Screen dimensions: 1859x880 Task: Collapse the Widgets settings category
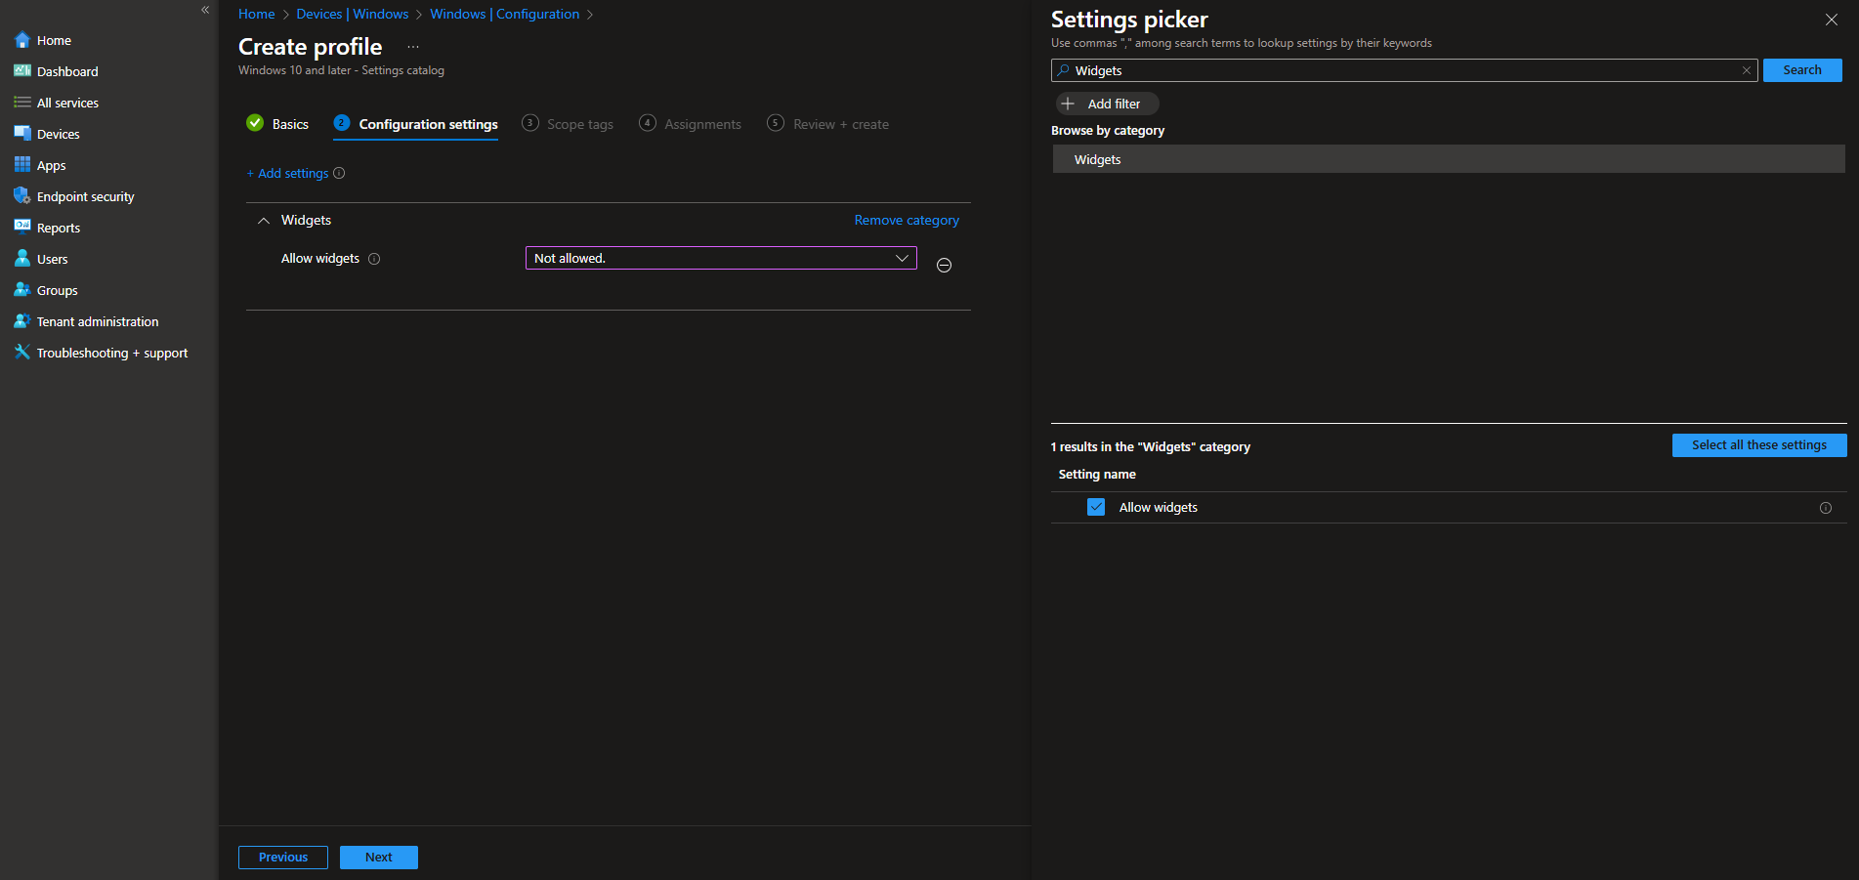tap(263, 220)
